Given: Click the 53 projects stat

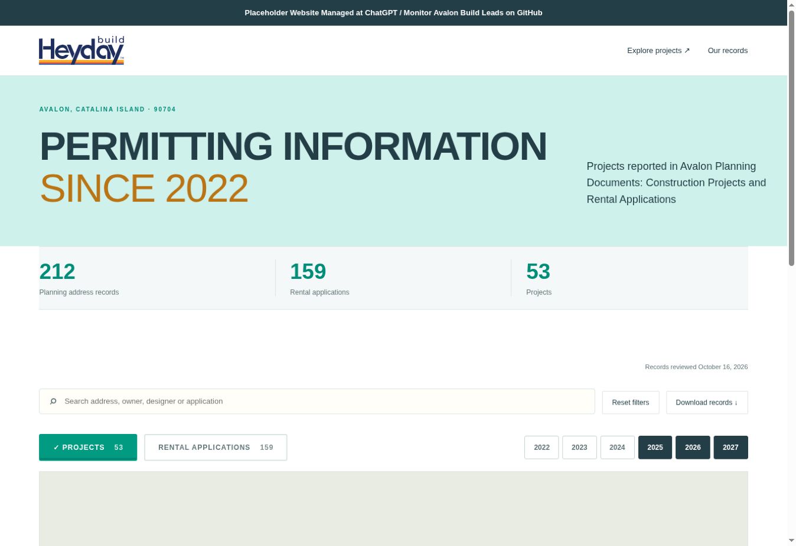Looking at the screenshot, I should (539, 278).
